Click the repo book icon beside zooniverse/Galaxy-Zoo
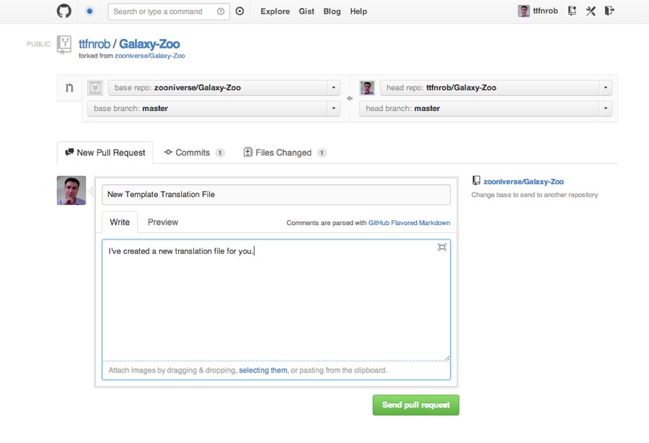The height and width of the screenshot is (443, 649). (x=477, y=180)
